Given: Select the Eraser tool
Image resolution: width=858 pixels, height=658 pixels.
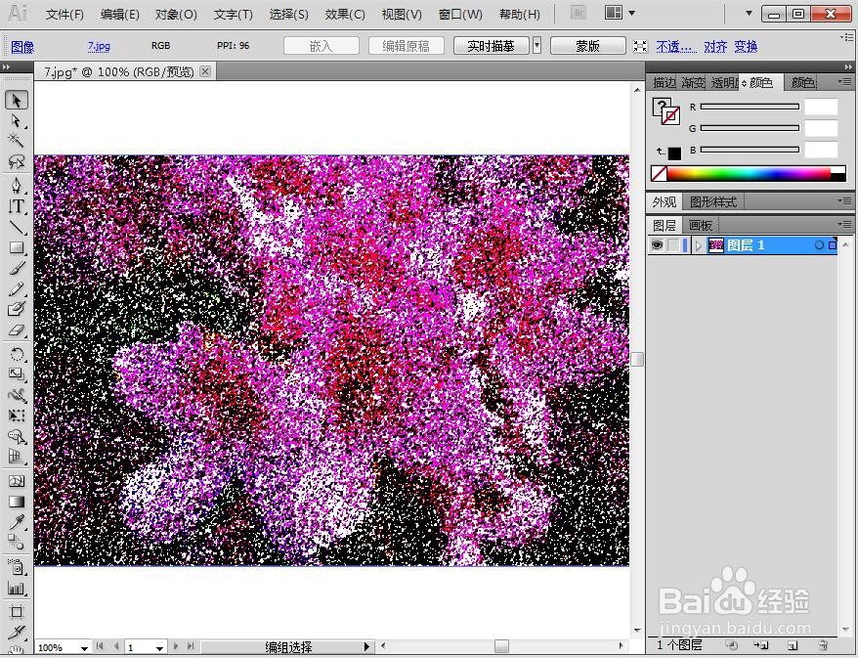Looking at the screenshot, I should [x=17, y=330].
